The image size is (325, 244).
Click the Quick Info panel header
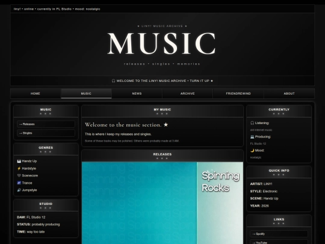point(279,172)
